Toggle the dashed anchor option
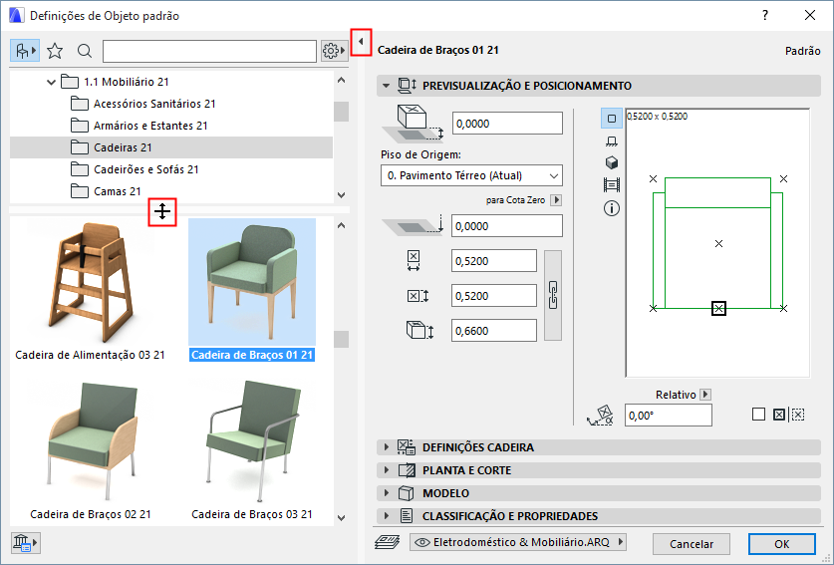 pos(798,415)
